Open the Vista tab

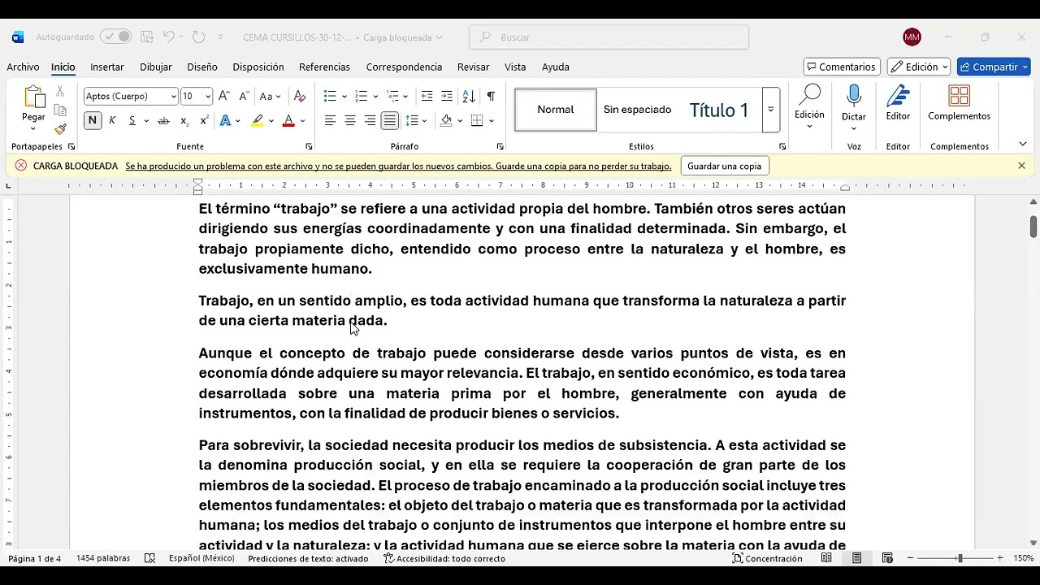515,67
